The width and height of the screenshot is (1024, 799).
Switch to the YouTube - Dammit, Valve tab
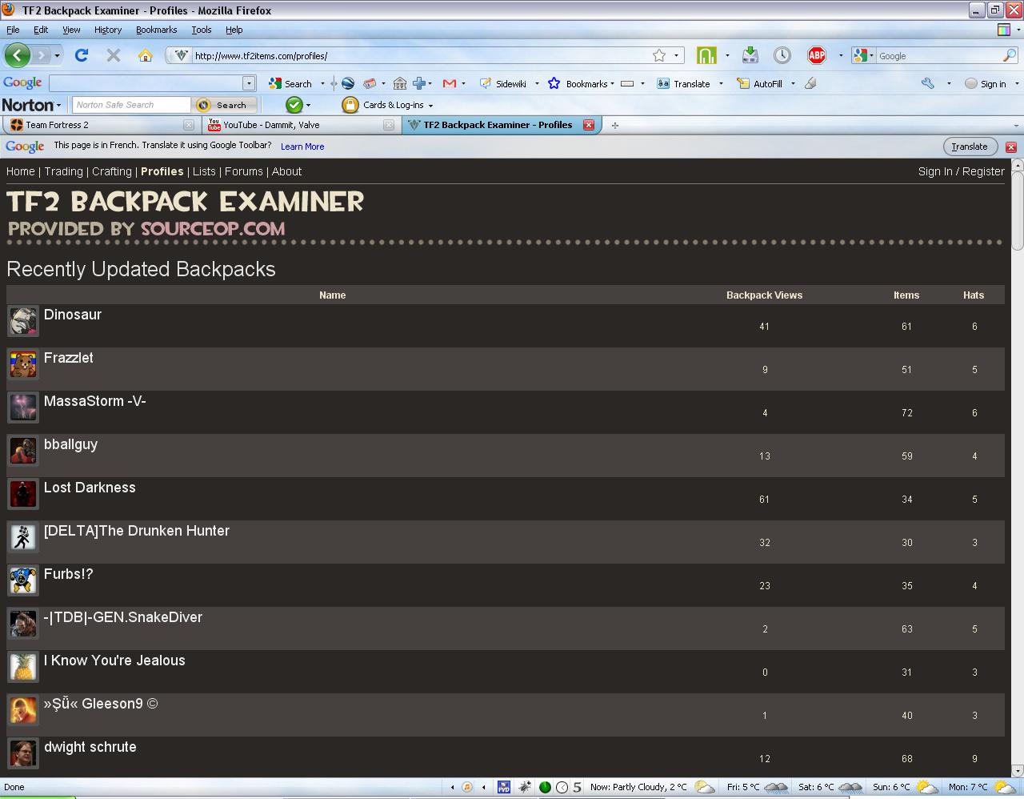click(x=270, y=125)
